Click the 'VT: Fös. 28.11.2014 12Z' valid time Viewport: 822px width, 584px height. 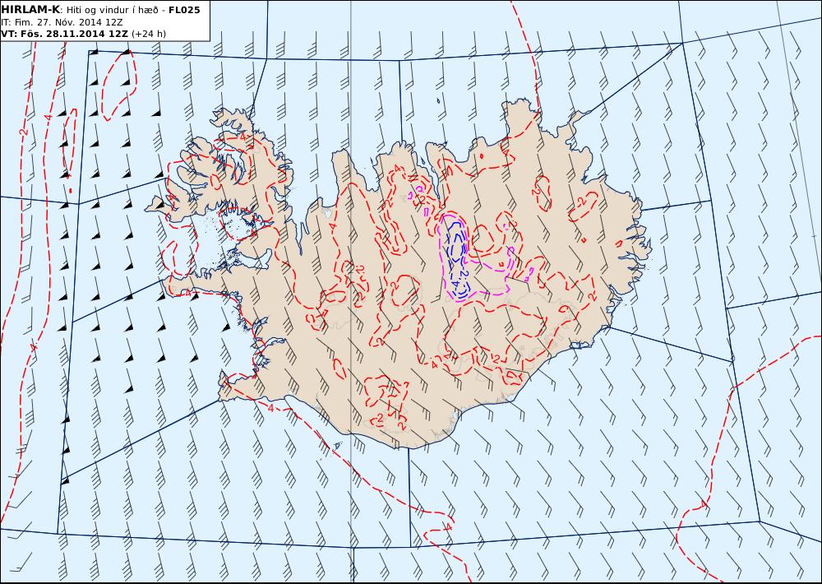[64, 34]
